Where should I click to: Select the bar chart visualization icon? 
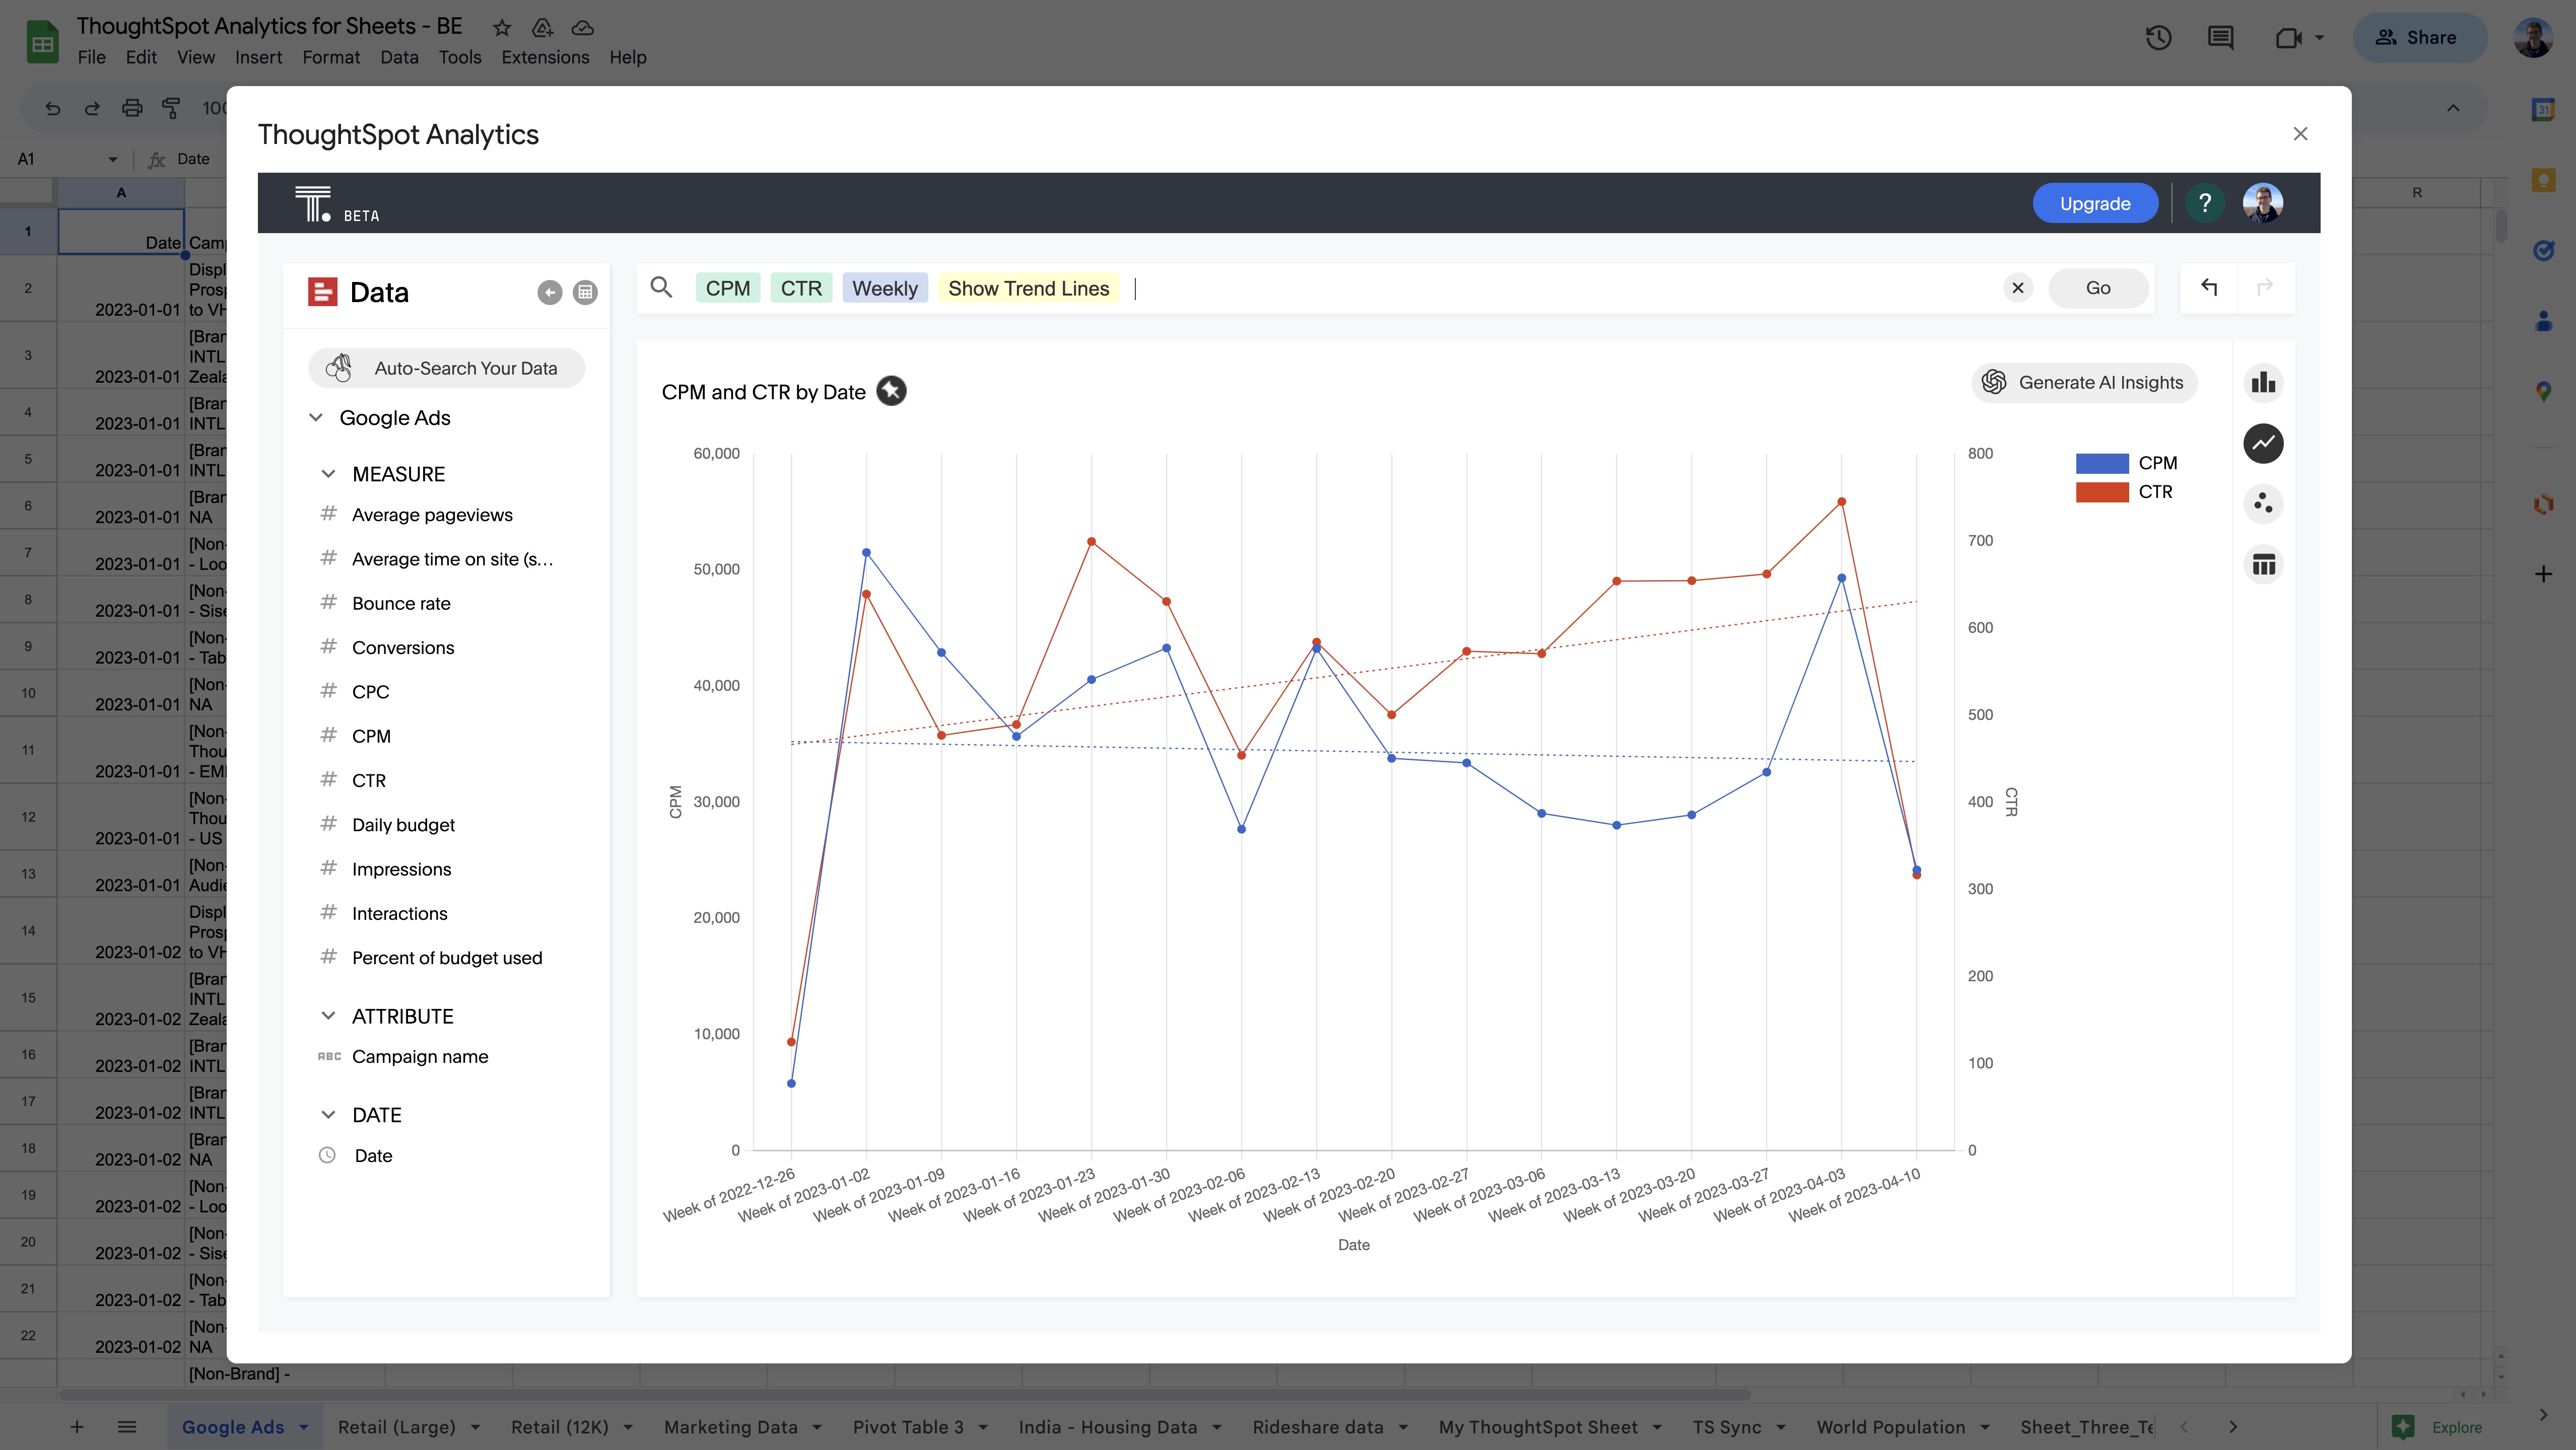pos(2263,383)
